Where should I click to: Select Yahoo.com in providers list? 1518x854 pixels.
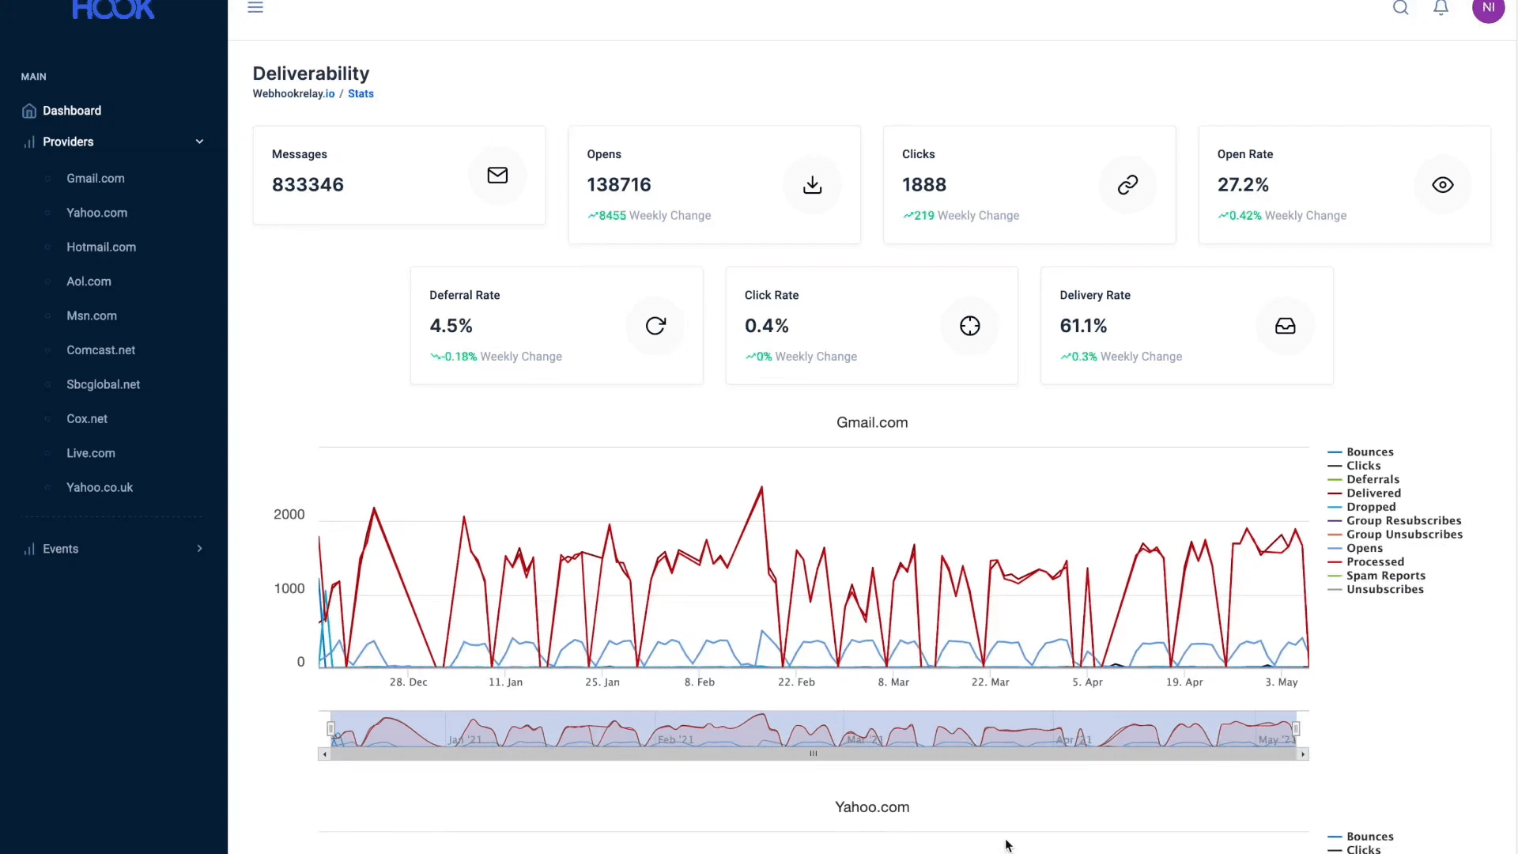(x=96, y=213)
